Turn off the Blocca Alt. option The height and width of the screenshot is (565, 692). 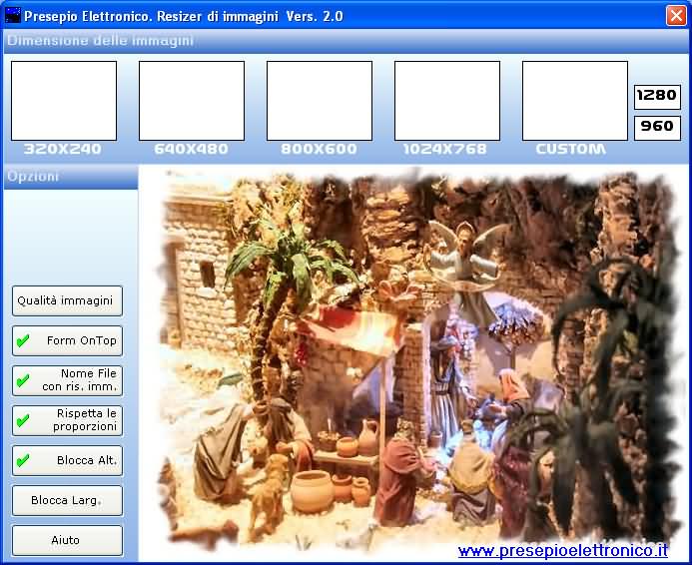(68, 460)
